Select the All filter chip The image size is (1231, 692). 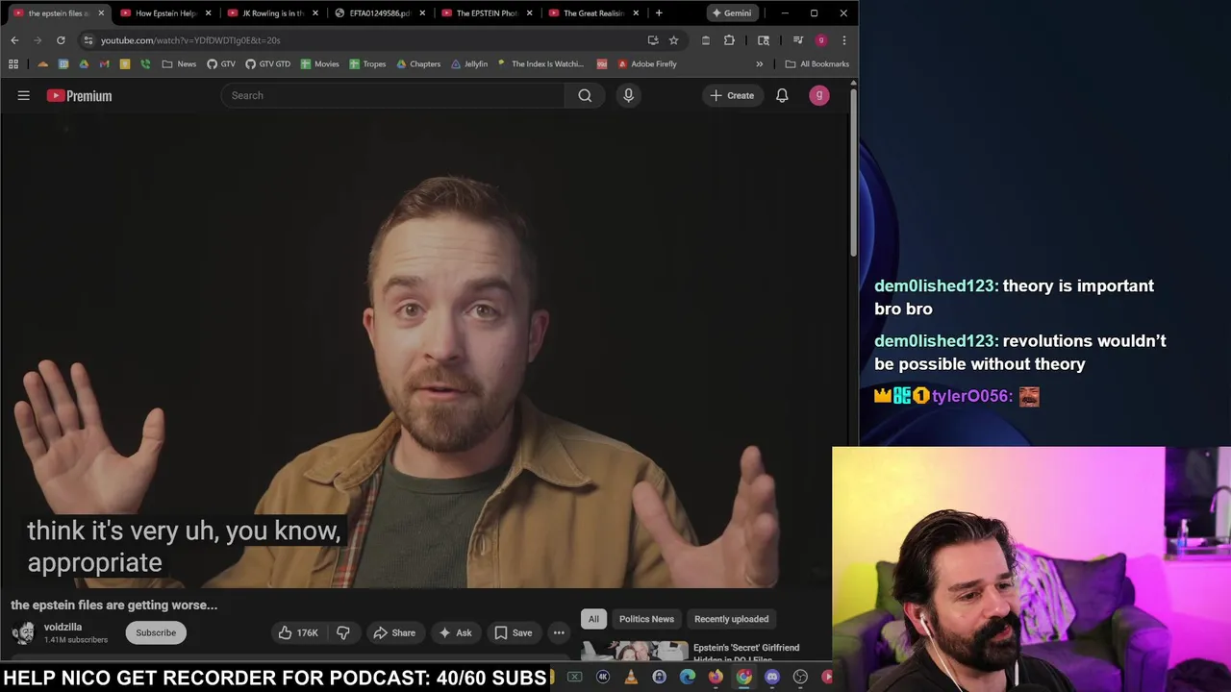click(x=593, y=619)
